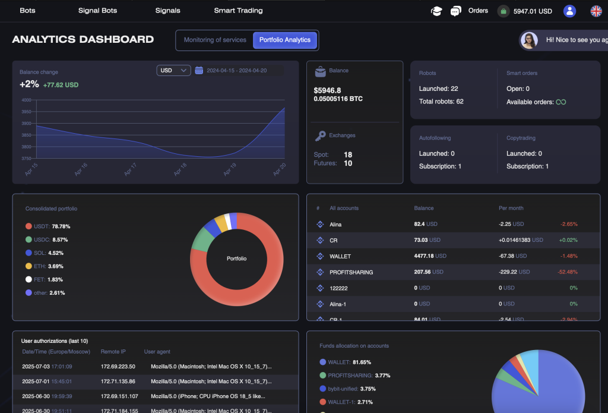Viewport: 608px width, 413px height.
Task: Click the Alina-1 account name
Action: point(338,304)
